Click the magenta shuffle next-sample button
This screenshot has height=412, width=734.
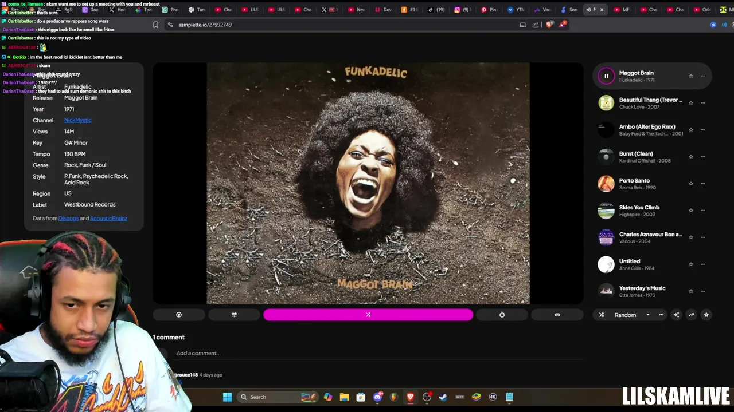(368, 315)
